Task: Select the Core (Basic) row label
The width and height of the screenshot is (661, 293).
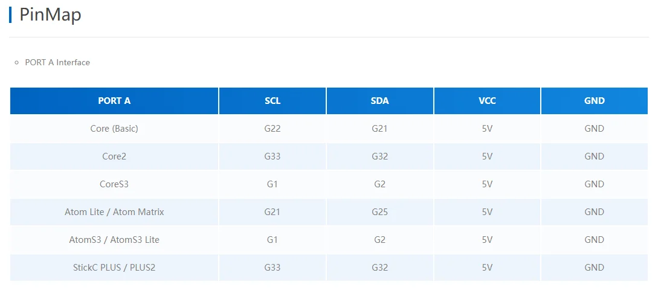Action: tap(114, 129)
